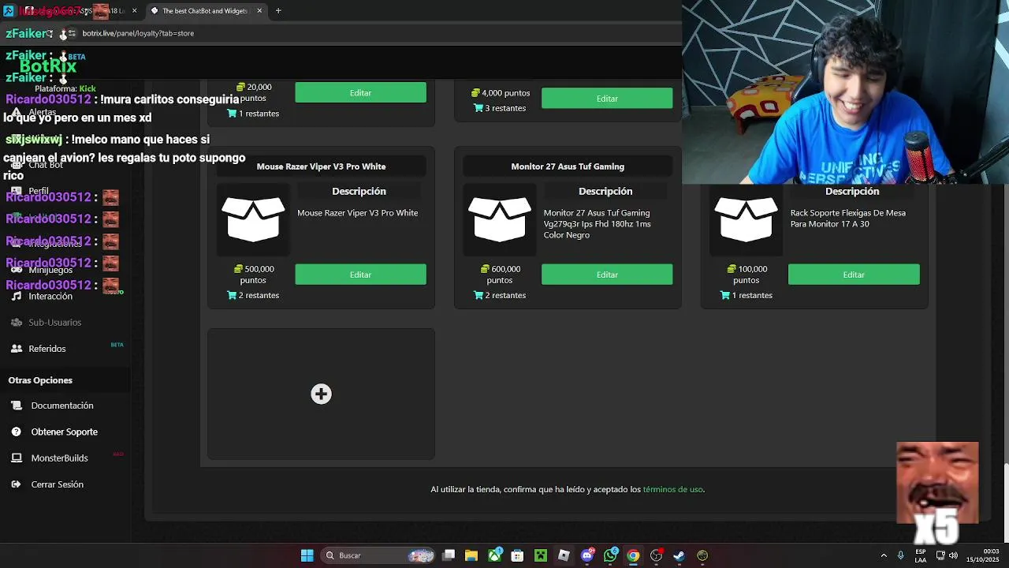Click the 100,000 puntos coins icon
Screen dimensions: 1009x568
[x=732, y=269]
